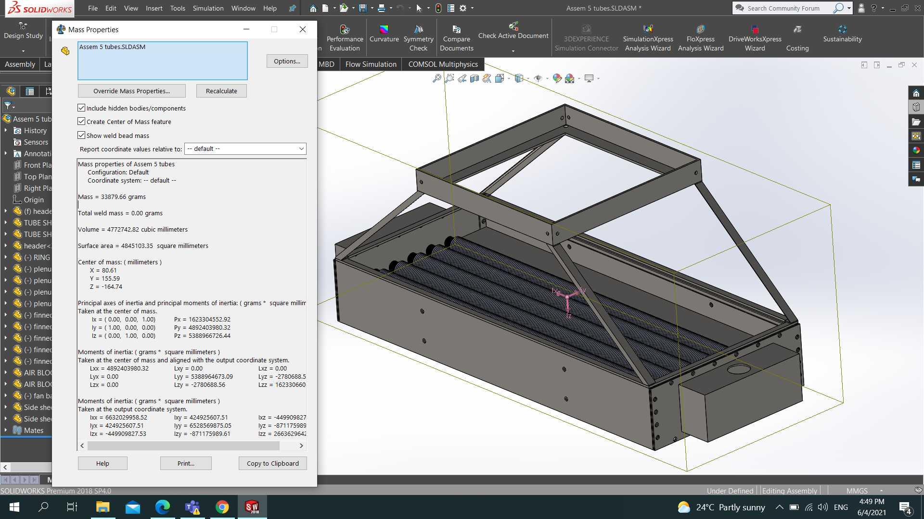Click scroll right arrow in results pane
Viewport: 924px width, 519px height.
[x=301, y=446]
